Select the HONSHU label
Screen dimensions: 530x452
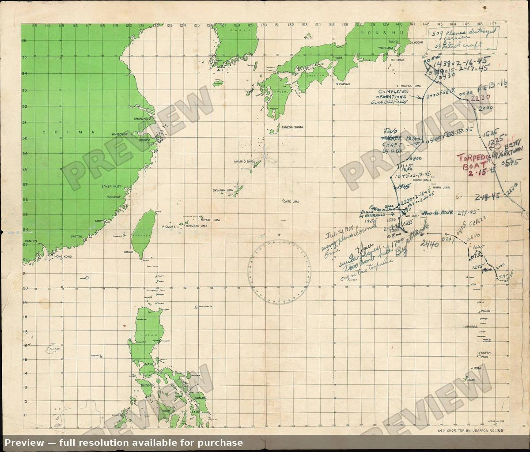tap(382, 34)
